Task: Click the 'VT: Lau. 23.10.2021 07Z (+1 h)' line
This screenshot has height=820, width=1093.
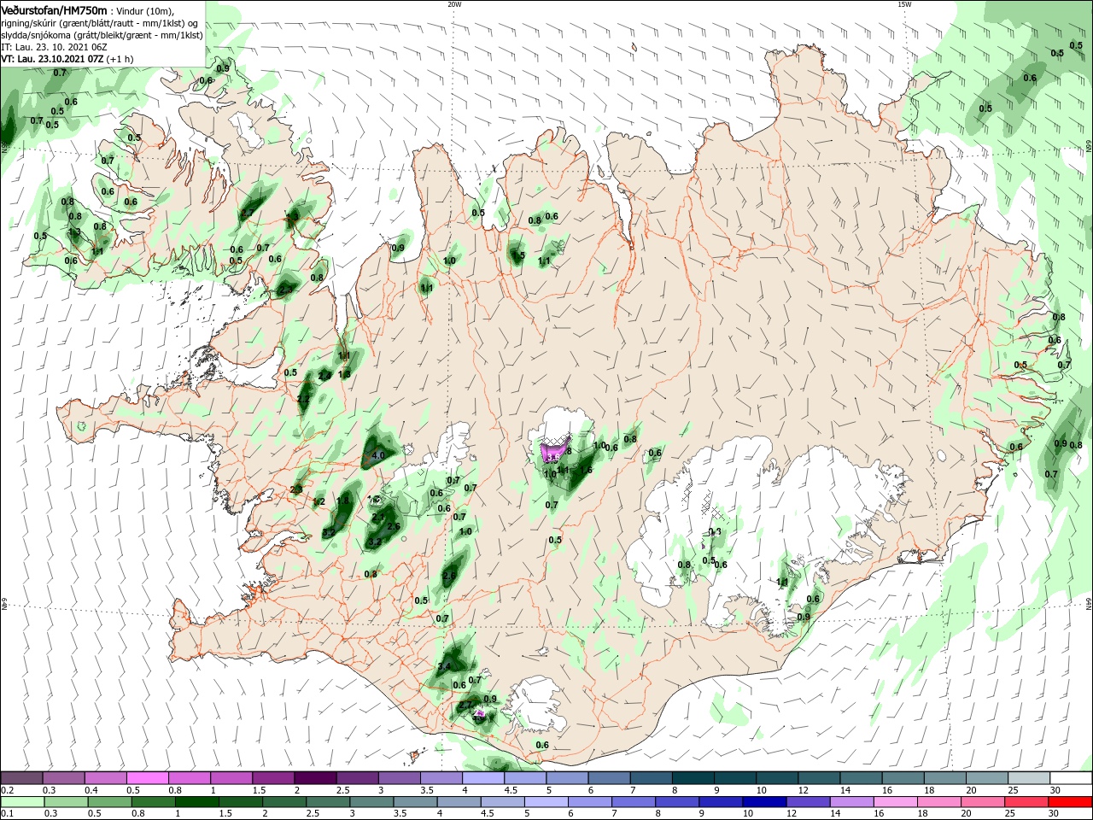Action: click(67, 59)
